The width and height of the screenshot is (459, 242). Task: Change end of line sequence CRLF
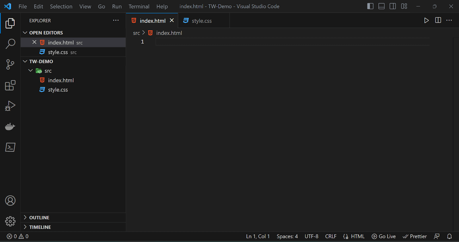(331, 237)
